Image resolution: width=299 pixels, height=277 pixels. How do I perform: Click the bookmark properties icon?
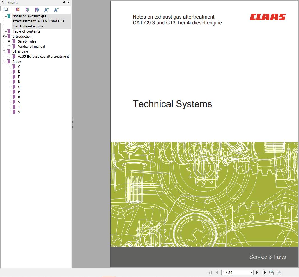point(37,10)
